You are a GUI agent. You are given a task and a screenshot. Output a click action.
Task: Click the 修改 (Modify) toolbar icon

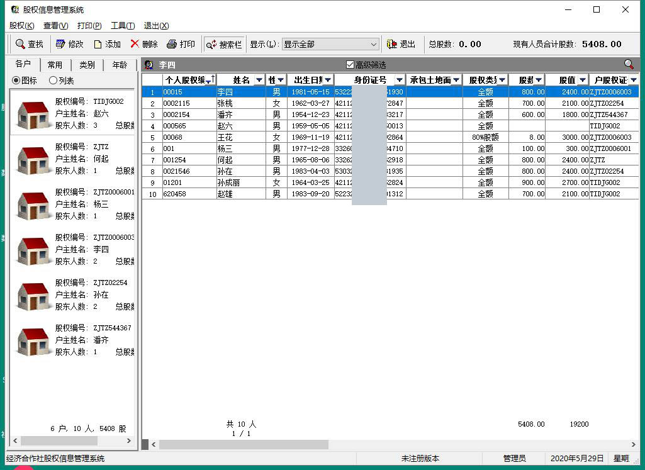pos(60,44)
